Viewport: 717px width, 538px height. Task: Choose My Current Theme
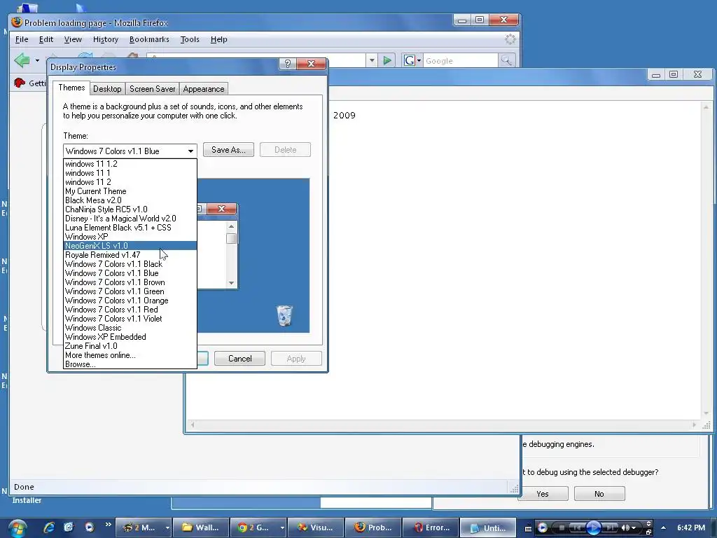click(130, 191)
